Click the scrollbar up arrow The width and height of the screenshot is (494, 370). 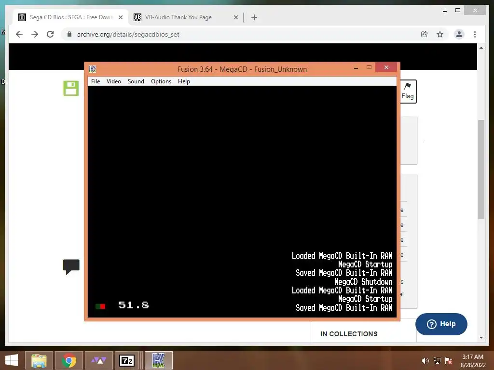[481, 48]
